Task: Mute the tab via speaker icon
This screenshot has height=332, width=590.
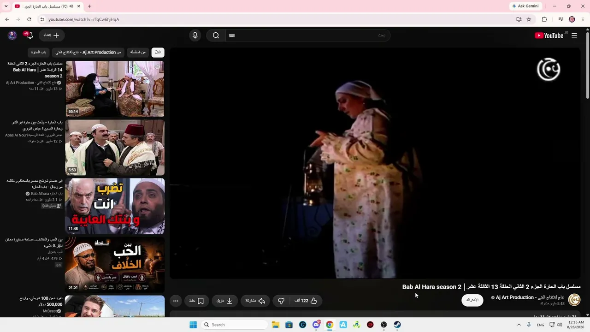Action: click(x=71, y=6)
